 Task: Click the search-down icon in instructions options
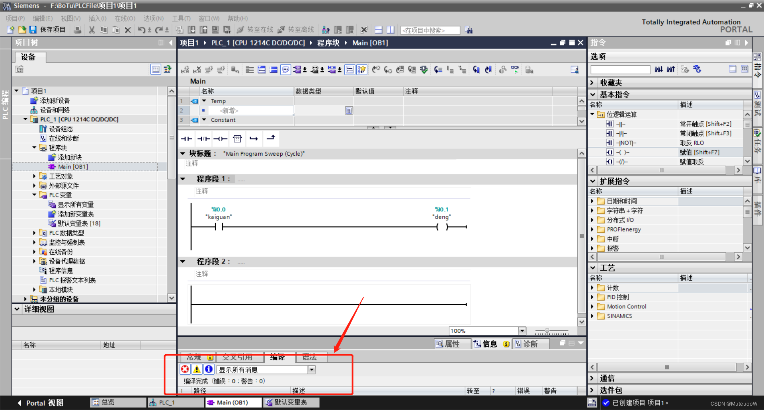[x=659, y=69]
